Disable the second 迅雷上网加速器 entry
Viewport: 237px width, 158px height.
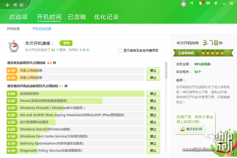click(x=153, y=78)
